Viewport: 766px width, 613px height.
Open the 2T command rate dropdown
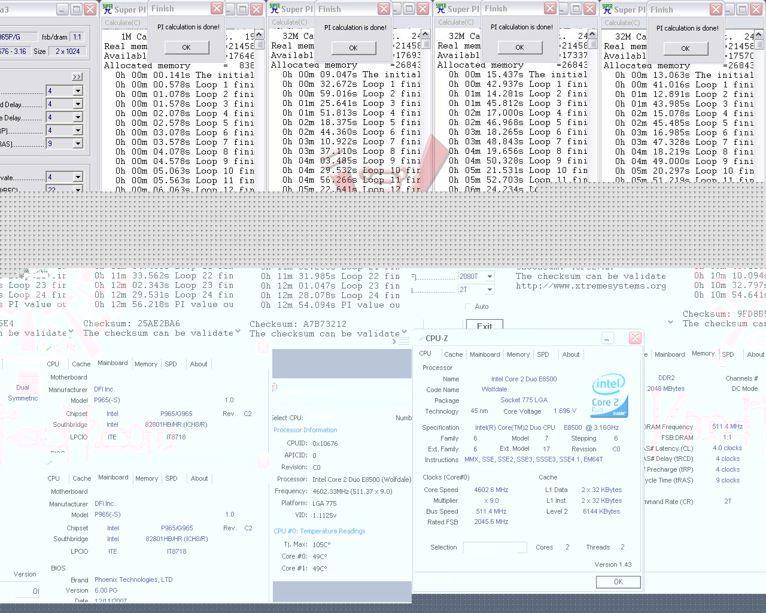point(490,290)
